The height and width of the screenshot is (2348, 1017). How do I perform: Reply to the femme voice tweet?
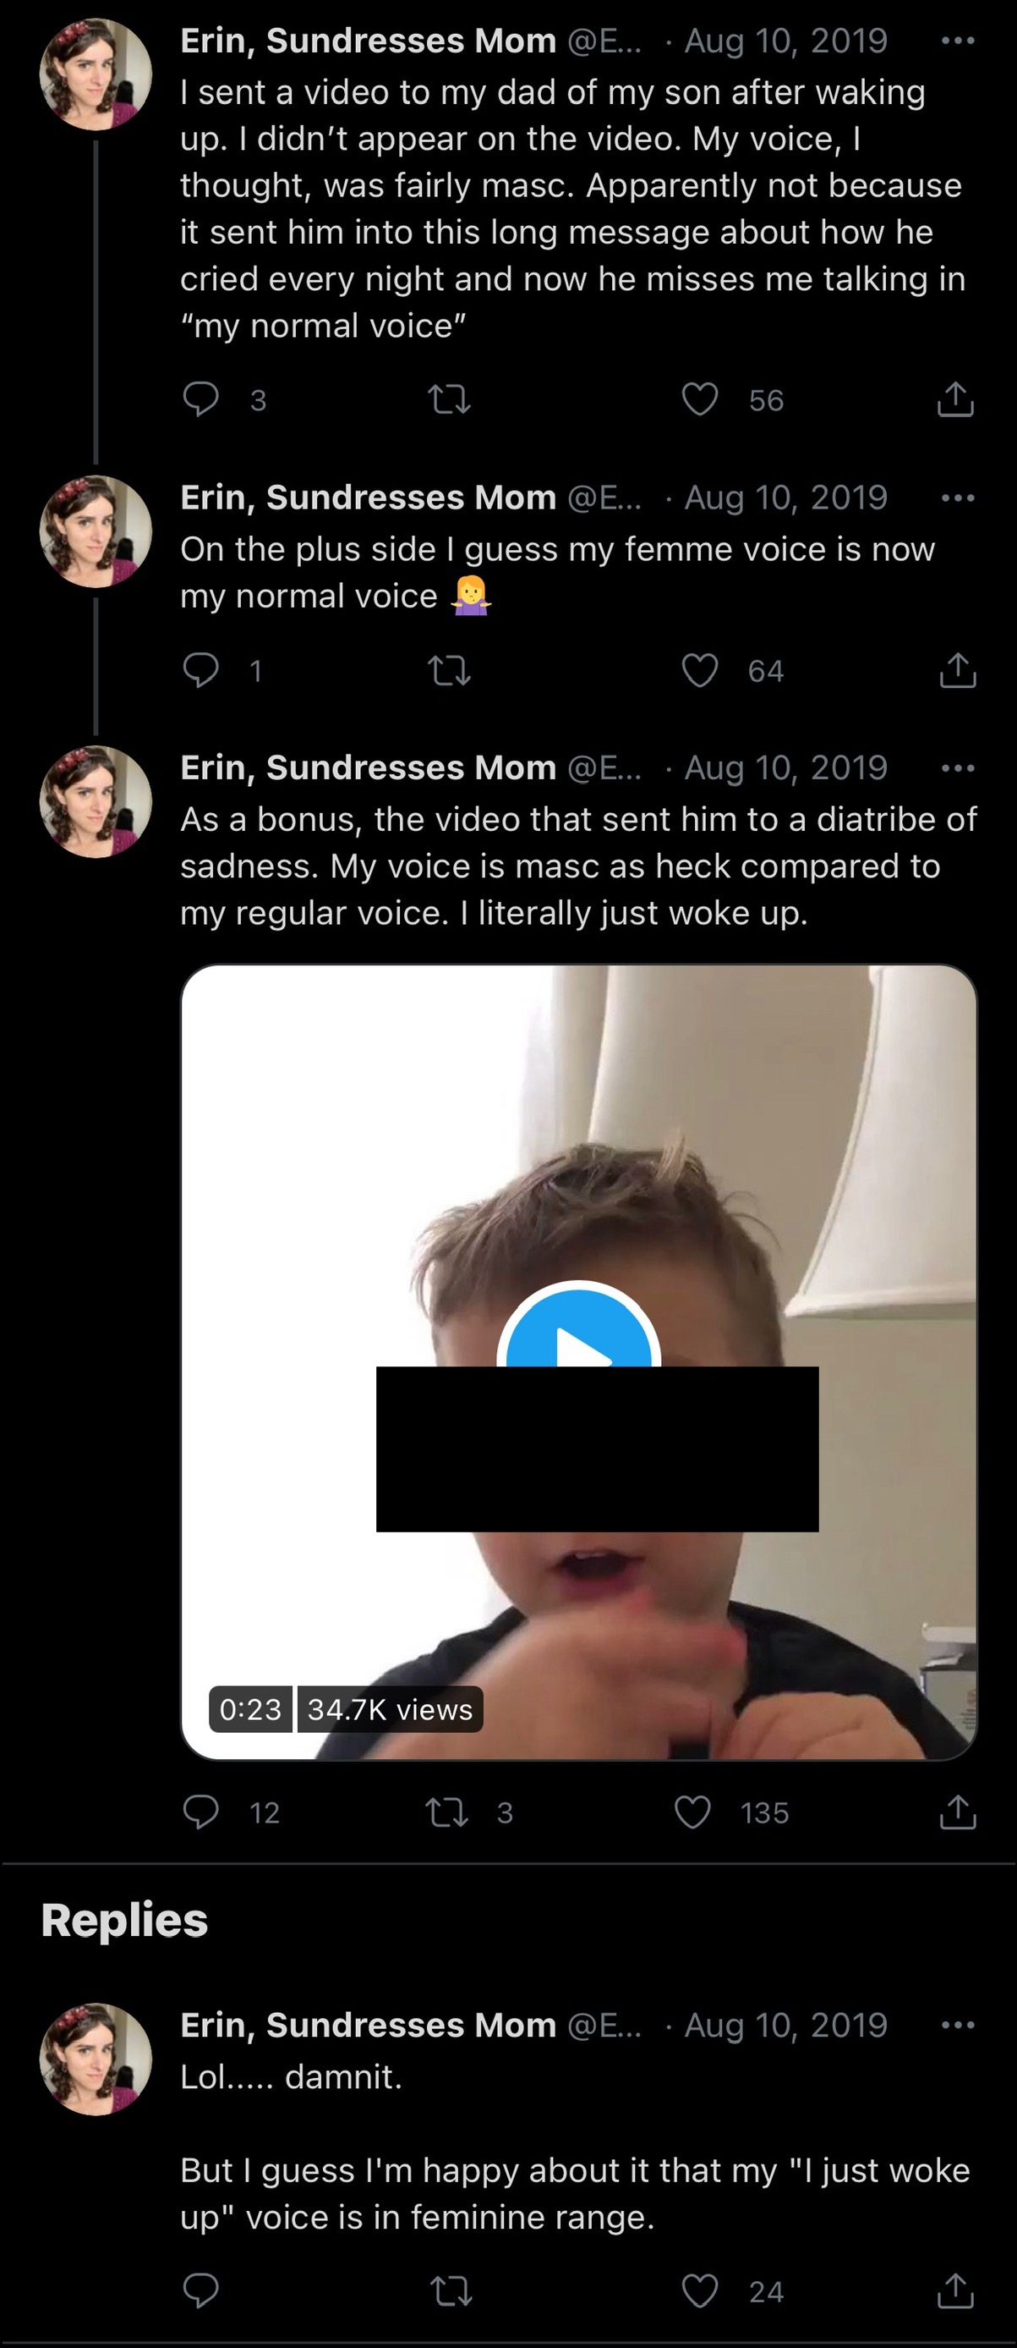click(200, 670)
